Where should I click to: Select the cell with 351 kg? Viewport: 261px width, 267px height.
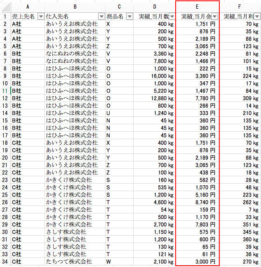pyautogui.click(x=240, y=224)
